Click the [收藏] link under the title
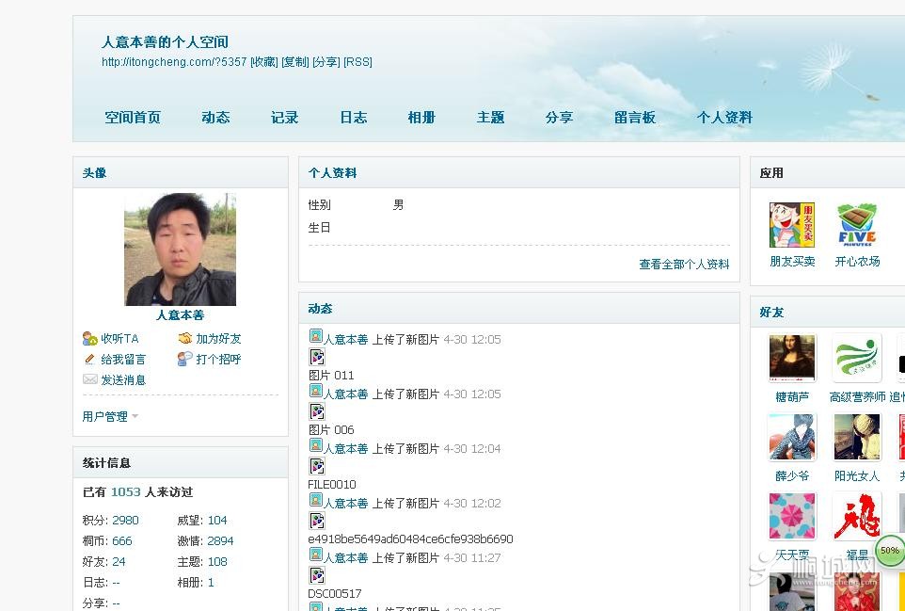The width and height of the screenshot is (905, 611). coord(263,62)
